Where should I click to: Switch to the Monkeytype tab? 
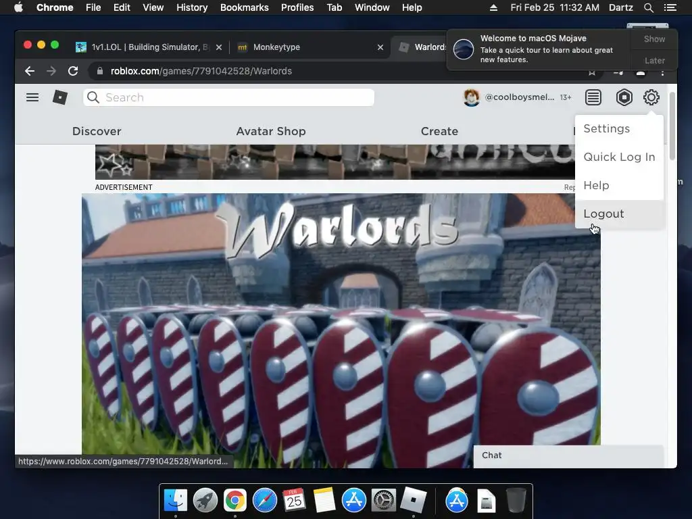point(309,47)
